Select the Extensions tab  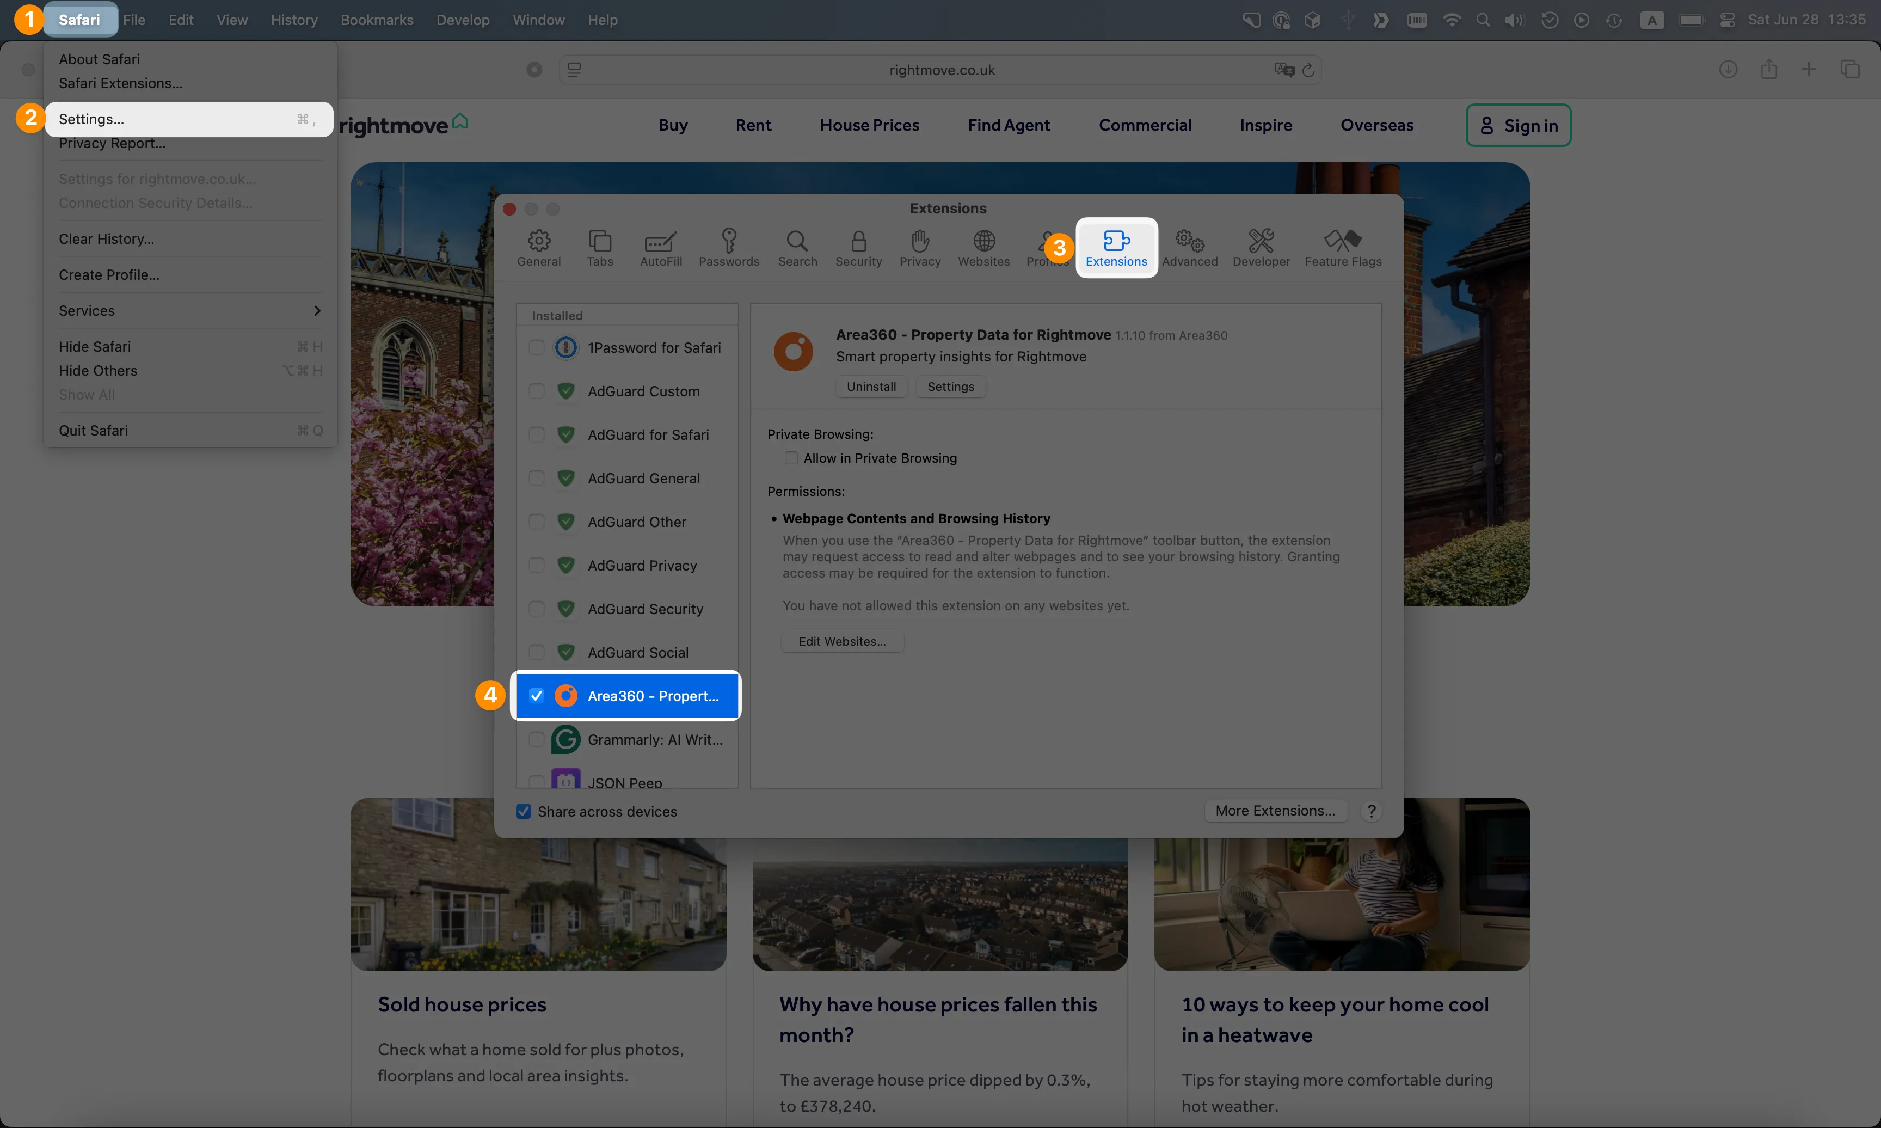pos(1116,248)
